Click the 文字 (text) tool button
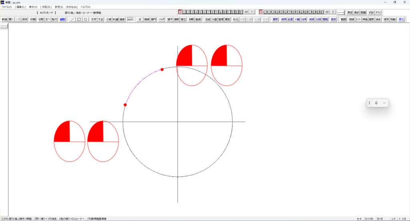The width and height of the screenshot is (410, 221). coord(94,19)
